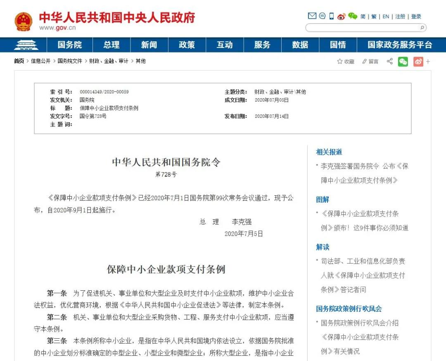The height and width of the screenshot is (361, 446).
Task: Share to Weibo using the red icon
Action: (x=418, y=61)
